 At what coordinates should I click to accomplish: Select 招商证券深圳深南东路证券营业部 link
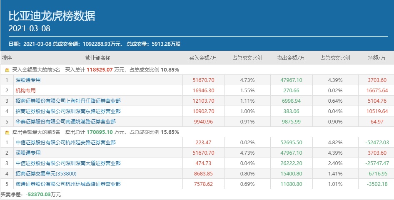point(68,111)
